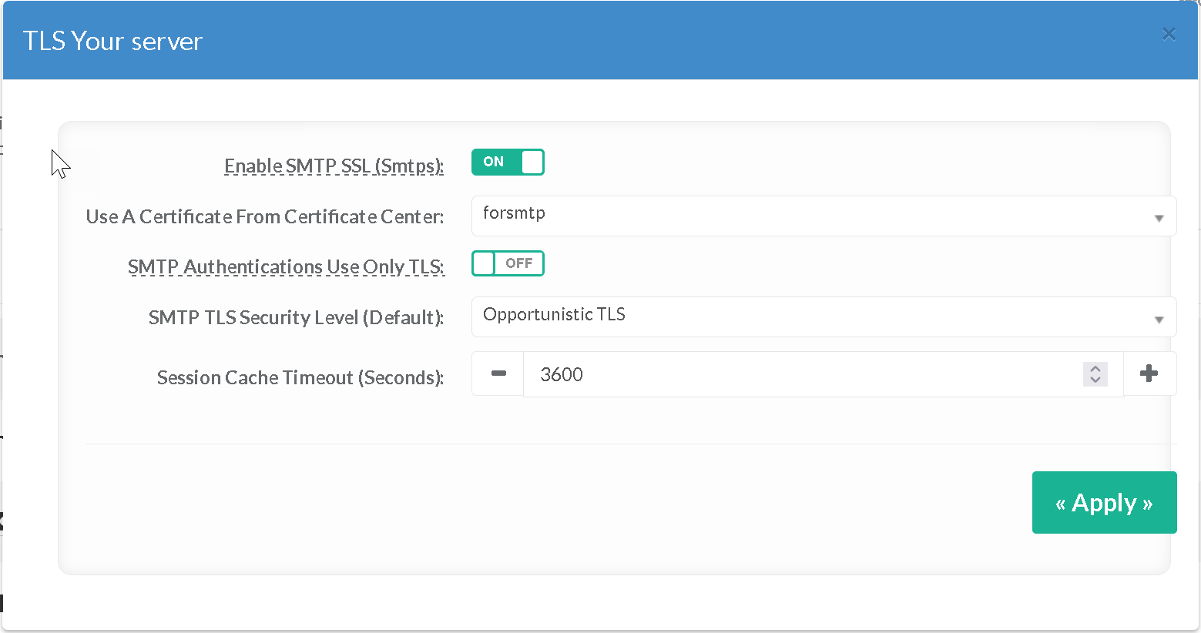Turn off the Enable SMTP SSL switch
This screenshot has height=633, width=1201.
[508, 162]
